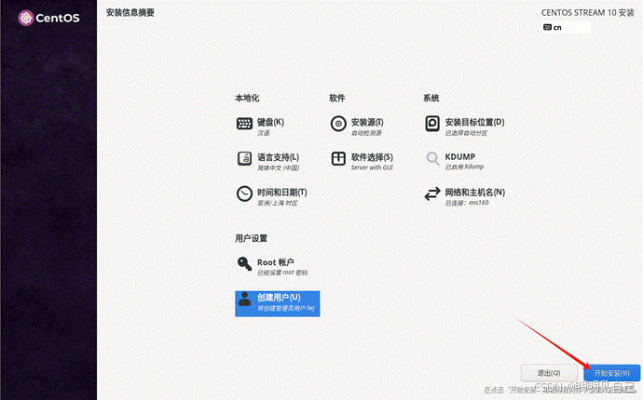Click the 系统 section heading
Image resolution: width=643 pixels, height=400 pixels.
[x=431, y=98]
